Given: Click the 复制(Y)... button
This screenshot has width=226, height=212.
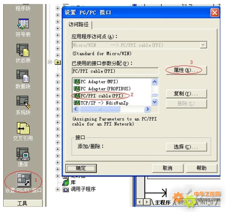Looking at the screenshot, I should point(186,94).
